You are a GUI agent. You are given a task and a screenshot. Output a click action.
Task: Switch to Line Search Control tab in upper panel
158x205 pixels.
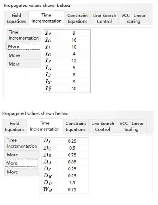point(104,18)
